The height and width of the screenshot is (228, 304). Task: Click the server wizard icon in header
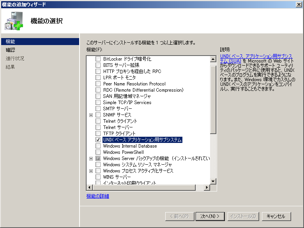14,21
